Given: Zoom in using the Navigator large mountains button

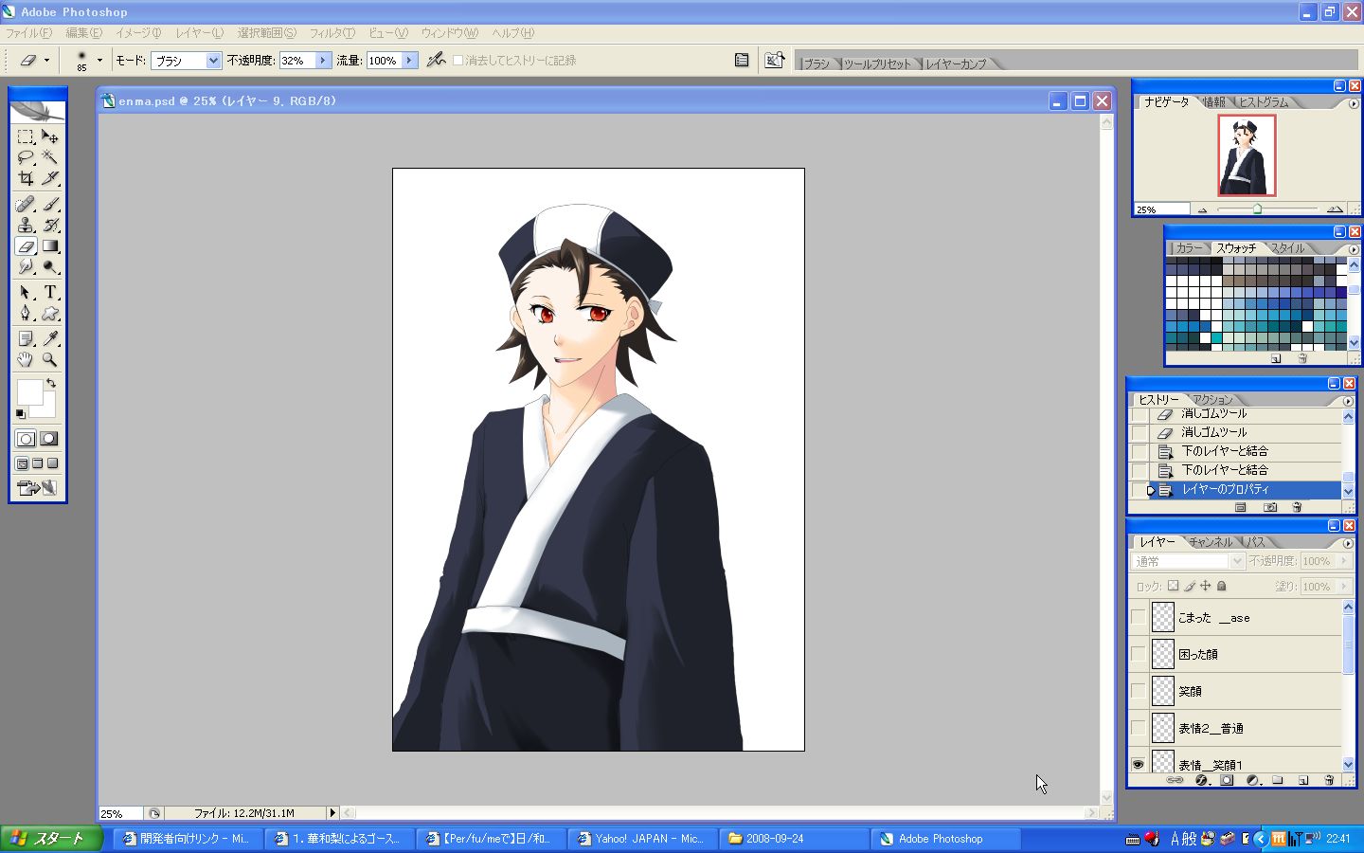Looking at the screenshot, I should coord(1335,209).
